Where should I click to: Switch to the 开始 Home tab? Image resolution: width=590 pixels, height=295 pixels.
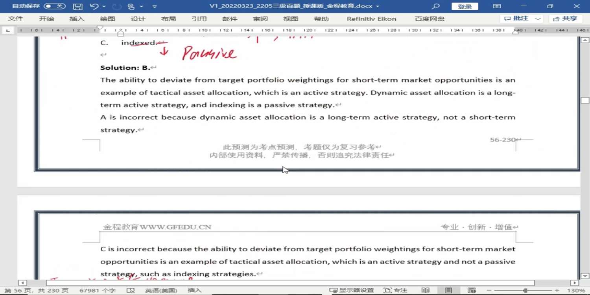[46, 19]
